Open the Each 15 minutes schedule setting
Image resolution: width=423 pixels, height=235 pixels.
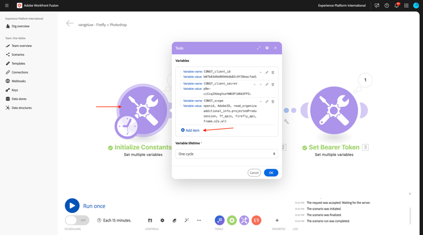(114, 220)
